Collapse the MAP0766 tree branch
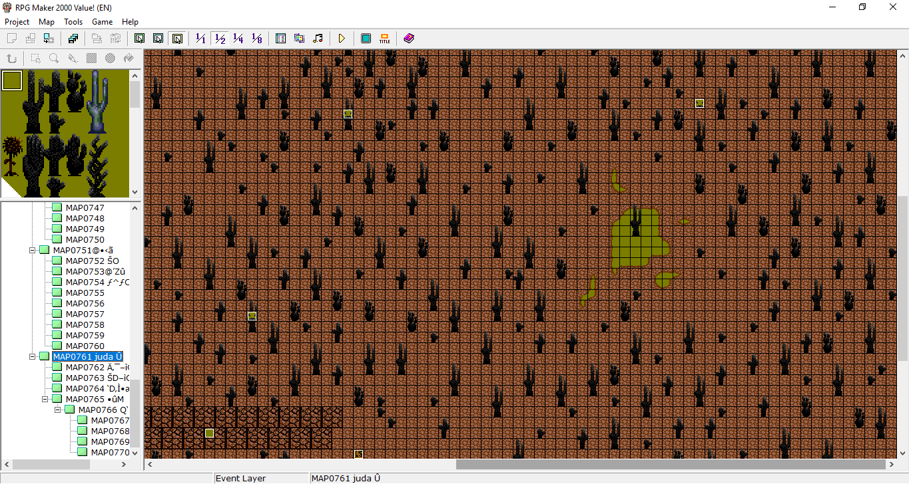 point(57,410)
